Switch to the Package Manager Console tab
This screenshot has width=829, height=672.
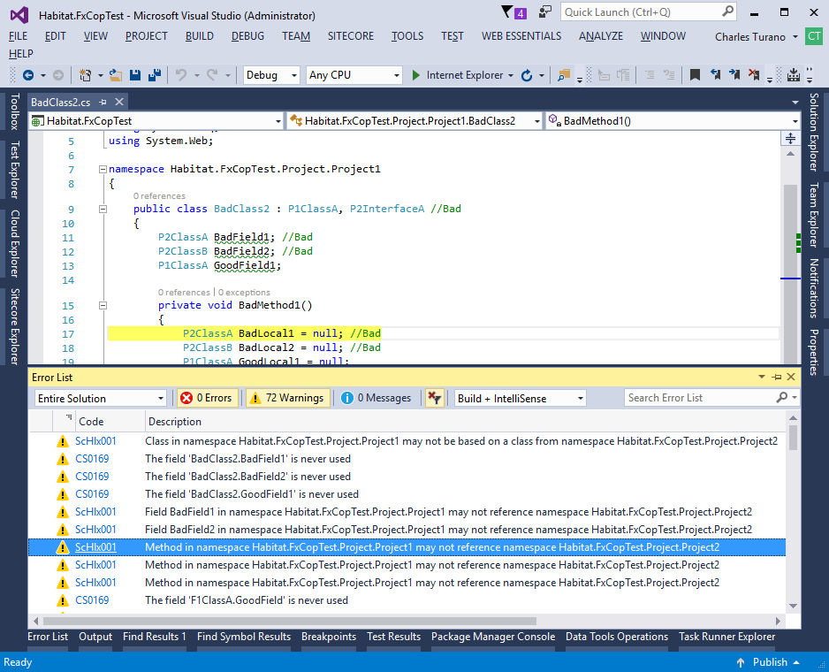pyautogui.click(x=493, y=637)
